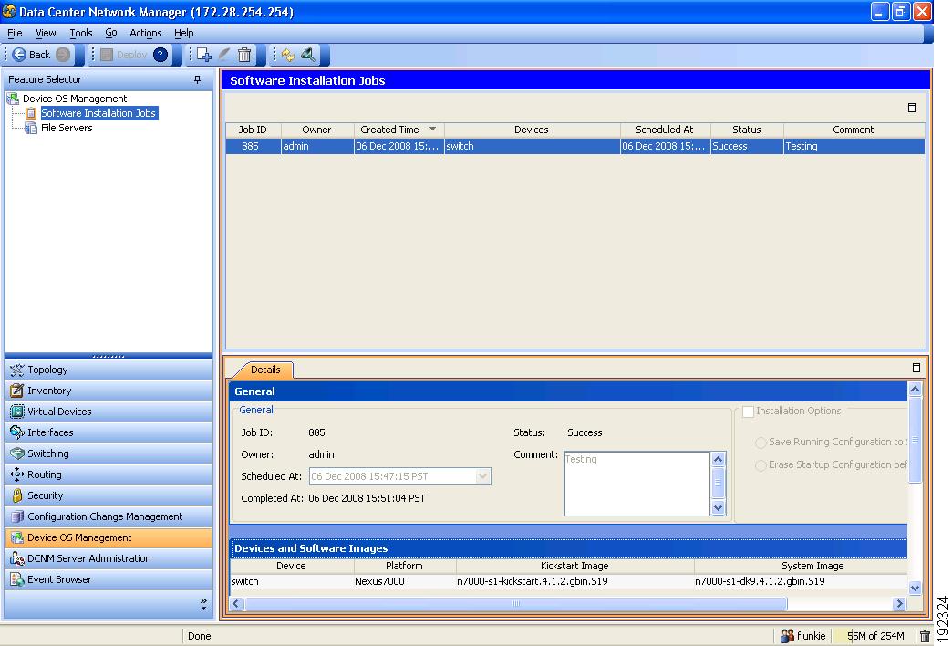Open the Go menu
This screenshot has height=646, width=952.
click(x=111, y=33)
